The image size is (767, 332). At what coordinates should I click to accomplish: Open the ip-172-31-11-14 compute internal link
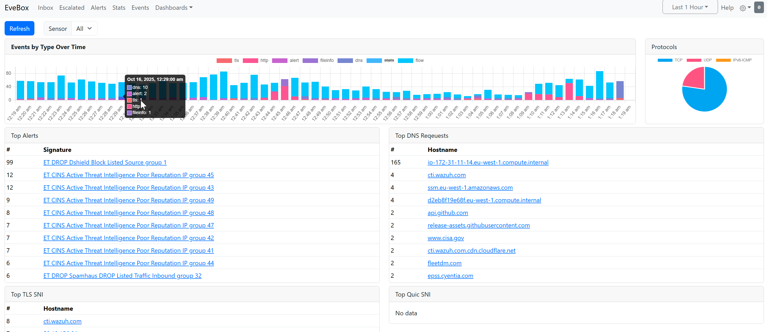coord(488,162)
